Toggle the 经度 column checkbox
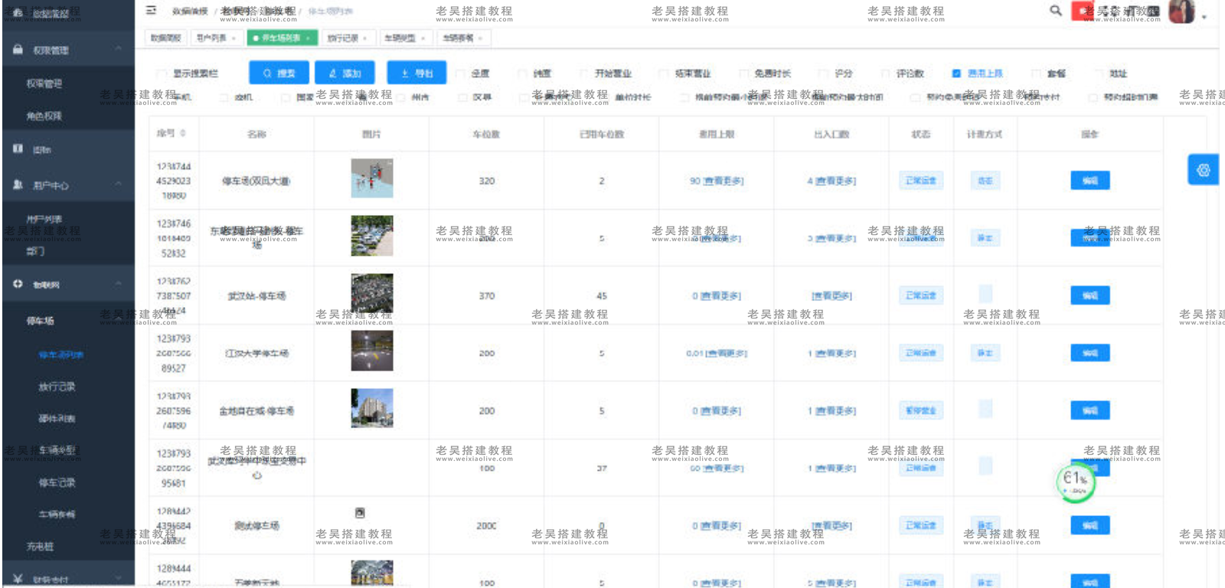This screenshot has height=588, width=1225. pos(460,73)
